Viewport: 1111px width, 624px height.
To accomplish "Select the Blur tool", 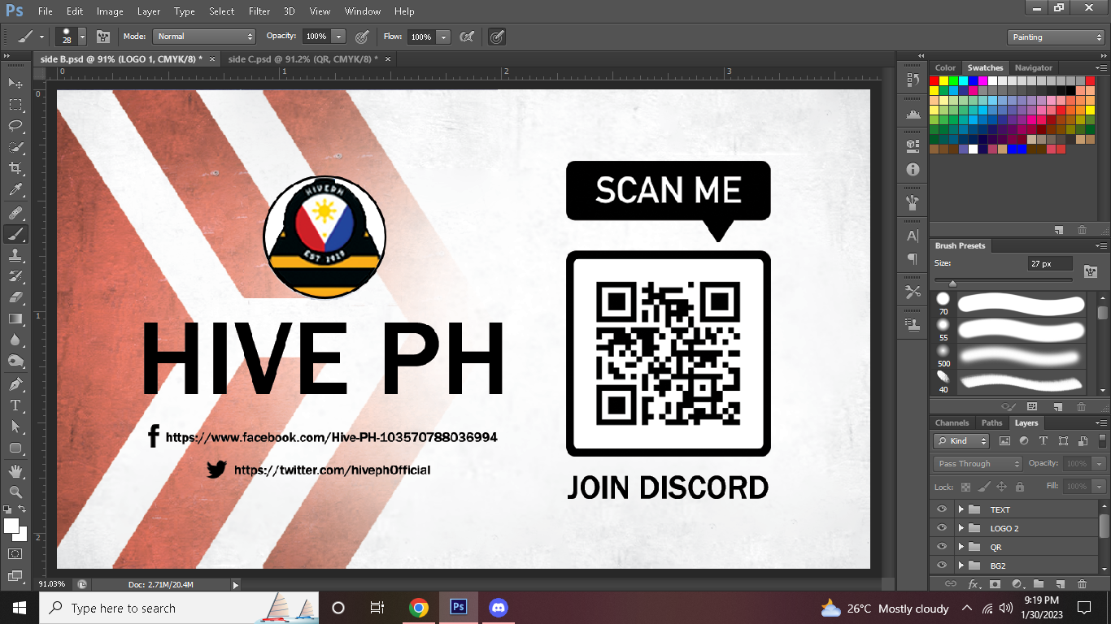I will click(x=15, y=340).
